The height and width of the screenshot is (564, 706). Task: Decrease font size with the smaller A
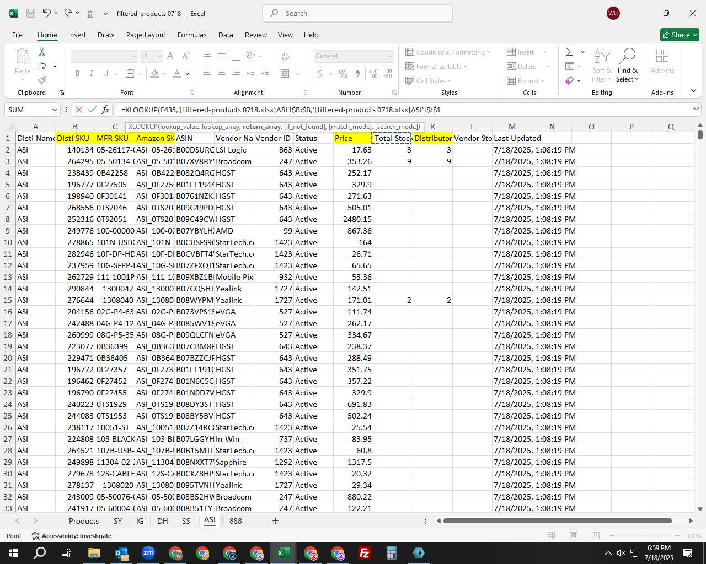pos(185,56)
